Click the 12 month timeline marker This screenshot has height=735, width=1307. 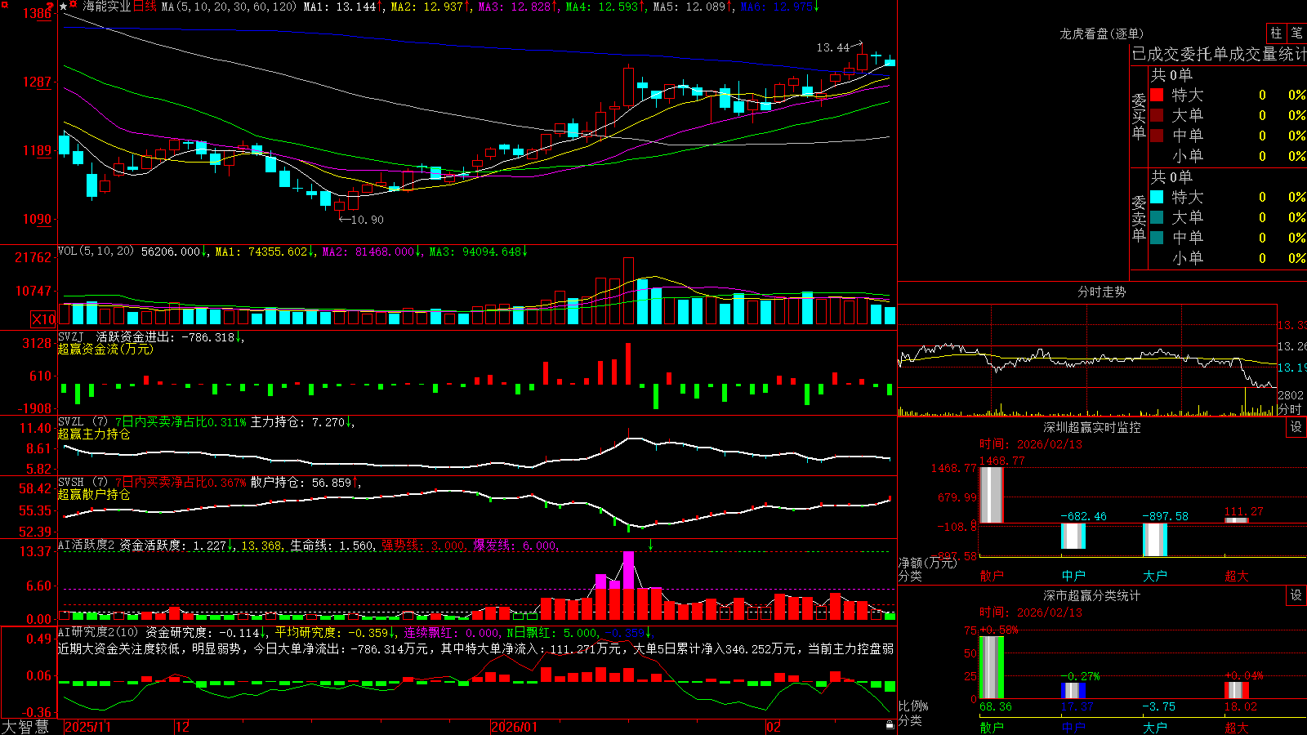click(183, 727)
